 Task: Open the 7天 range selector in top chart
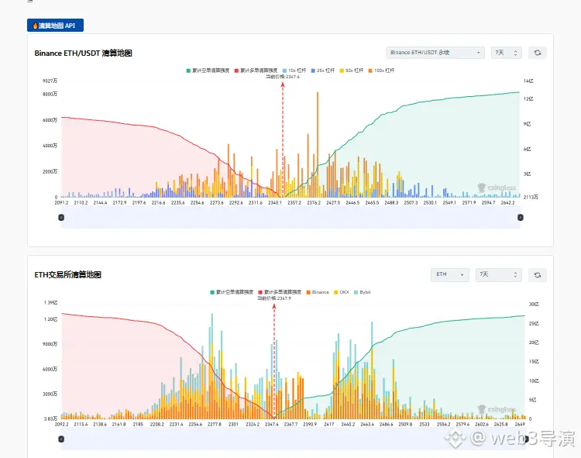click(506, 53)
